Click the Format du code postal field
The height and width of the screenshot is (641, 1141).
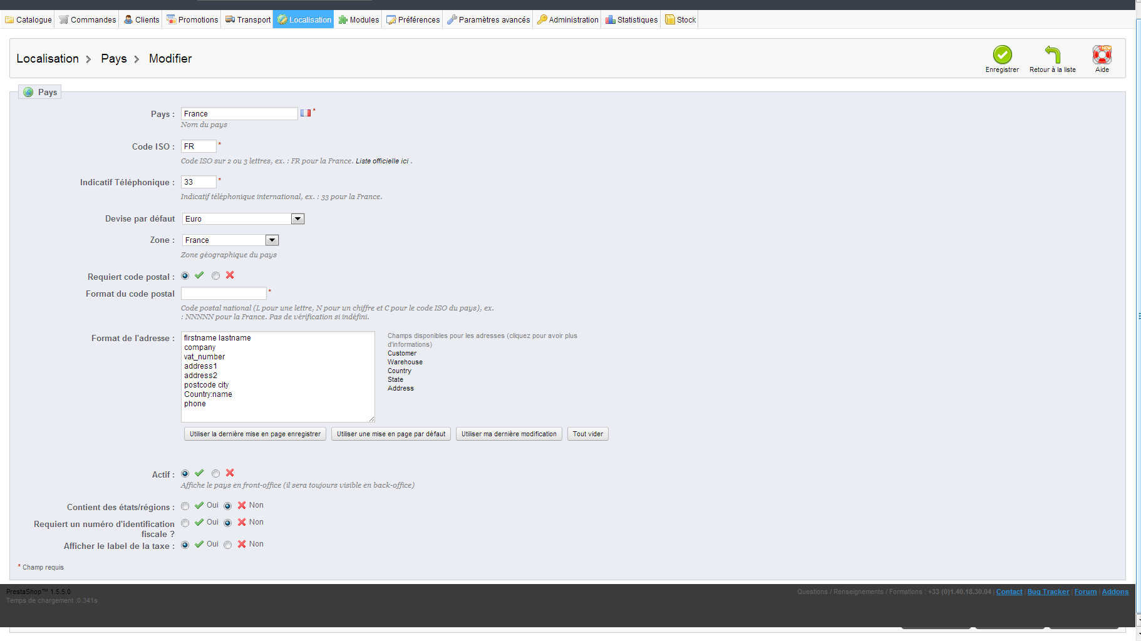click(x=224, y=293)
